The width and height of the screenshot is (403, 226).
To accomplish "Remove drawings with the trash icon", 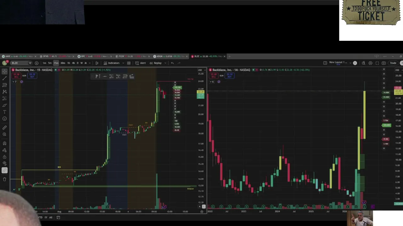I will (4, 179).
